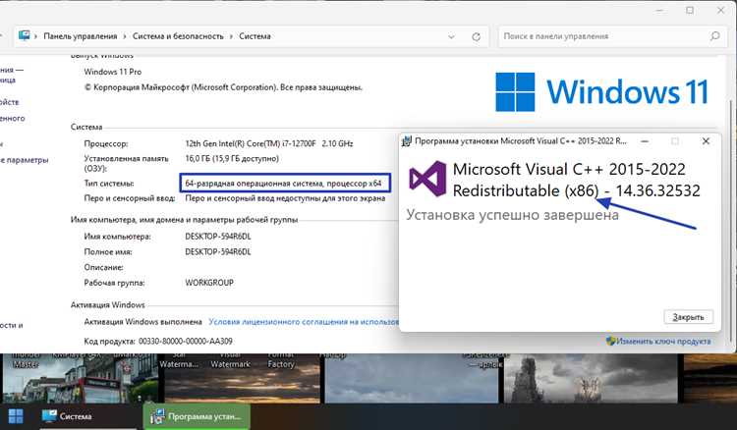The width and height of the screenshot is (737, 430).
Task: Click the shield icon beside Изменить ключ продукта
Action: tap(610, 341)
